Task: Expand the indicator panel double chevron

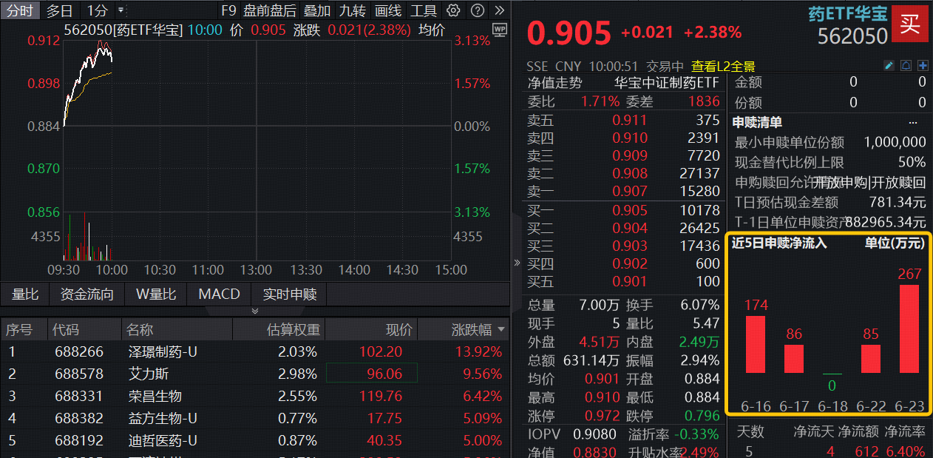Action: [255, 311]
